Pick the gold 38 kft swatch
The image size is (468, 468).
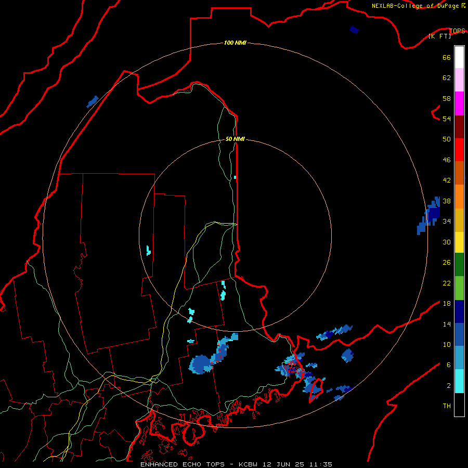point(459,220)
